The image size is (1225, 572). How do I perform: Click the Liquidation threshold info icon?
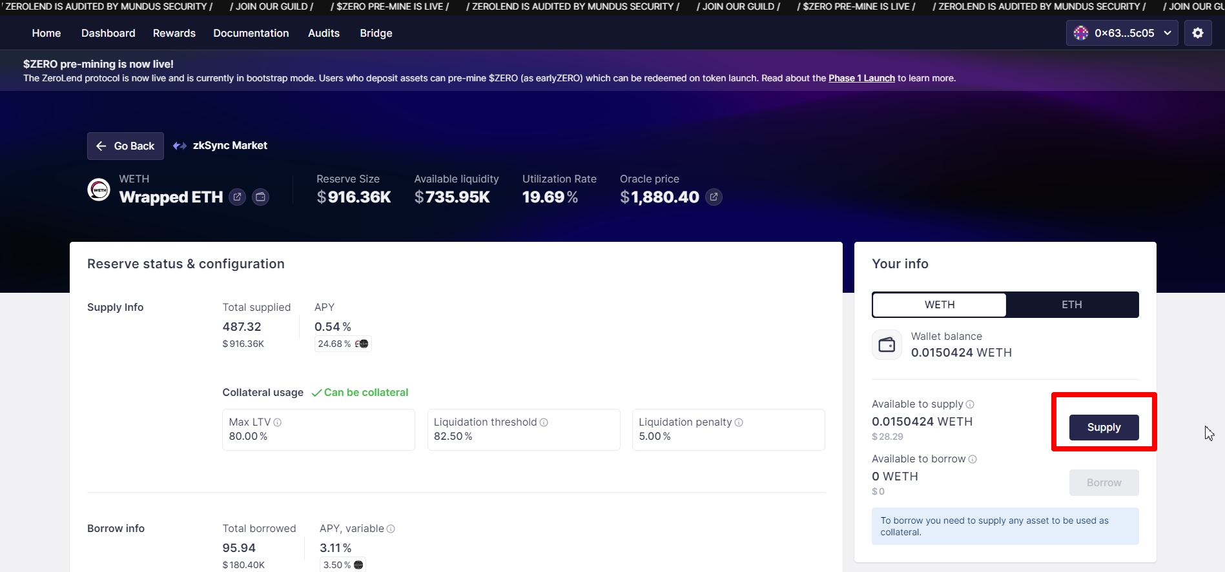click(x=544, y=422)
